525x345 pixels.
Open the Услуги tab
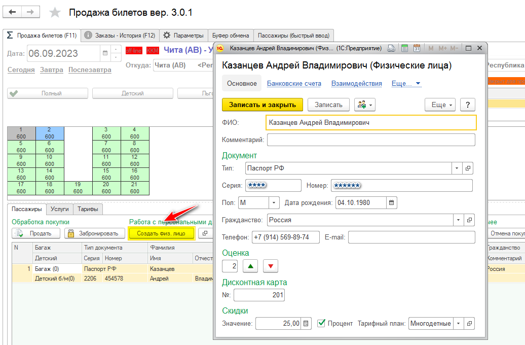click(x=60, y=209)
